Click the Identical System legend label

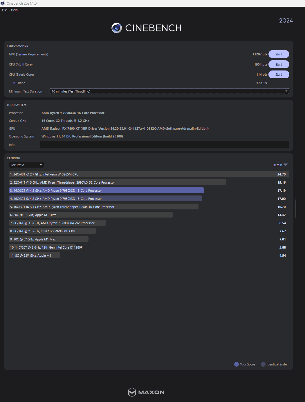pos(278,364)
